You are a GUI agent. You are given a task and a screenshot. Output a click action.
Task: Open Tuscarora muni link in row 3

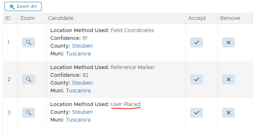pos(78,120)
